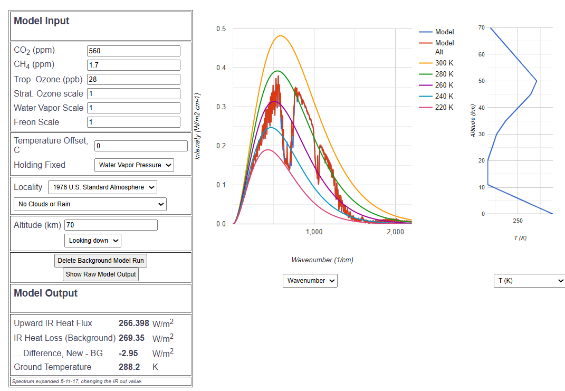
Task: Click the Freon Scale input box
Action: [x=133, y=122]
